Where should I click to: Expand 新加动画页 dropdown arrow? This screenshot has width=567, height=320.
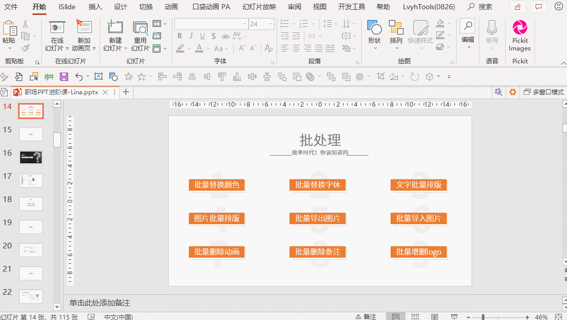click(94, 48)
